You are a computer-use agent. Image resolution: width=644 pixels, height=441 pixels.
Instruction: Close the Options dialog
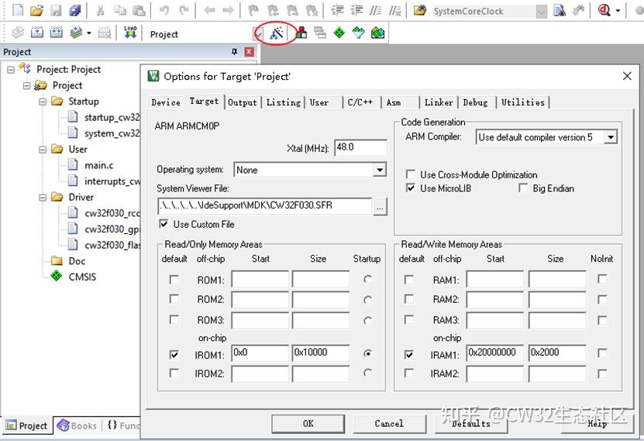pos(627,76)
